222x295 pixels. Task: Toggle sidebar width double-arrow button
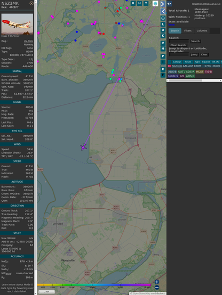point(169,4)
